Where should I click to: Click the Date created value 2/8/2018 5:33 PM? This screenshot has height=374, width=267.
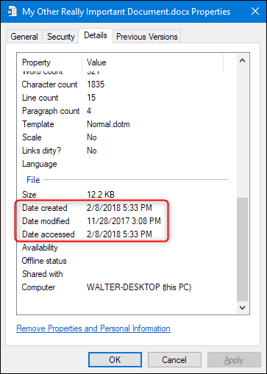[x=119, y=208]
